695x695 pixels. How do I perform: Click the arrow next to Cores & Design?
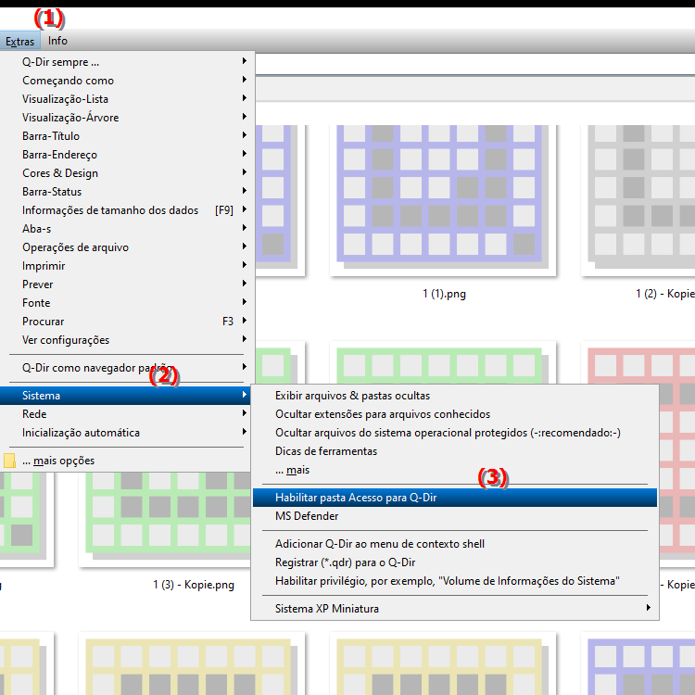(x=245, y=172)
